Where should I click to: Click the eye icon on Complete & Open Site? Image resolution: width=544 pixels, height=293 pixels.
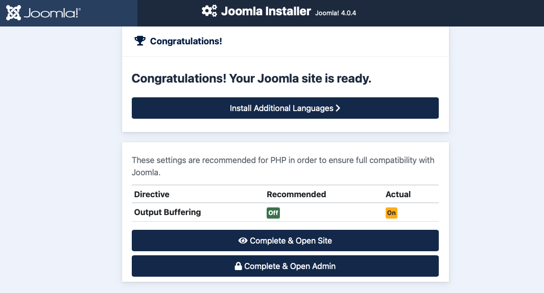(x=243, y=241)
